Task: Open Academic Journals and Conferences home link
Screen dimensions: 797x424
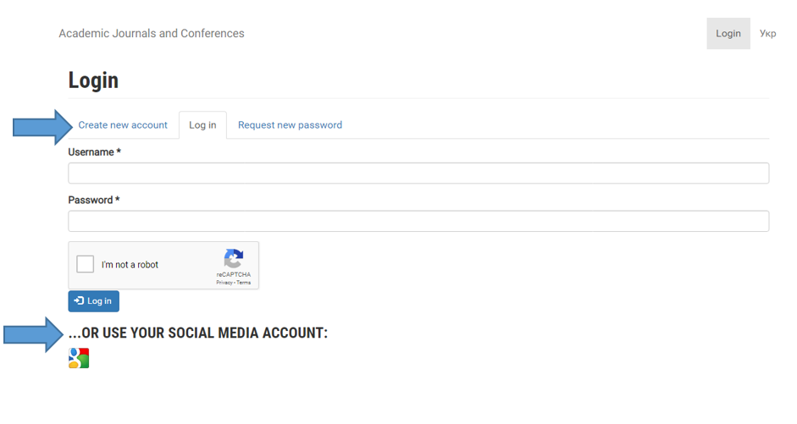Action: 152,34
